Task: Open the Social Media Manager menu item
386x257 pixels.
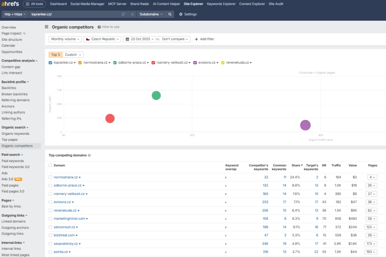Action: tap(87, 4)
